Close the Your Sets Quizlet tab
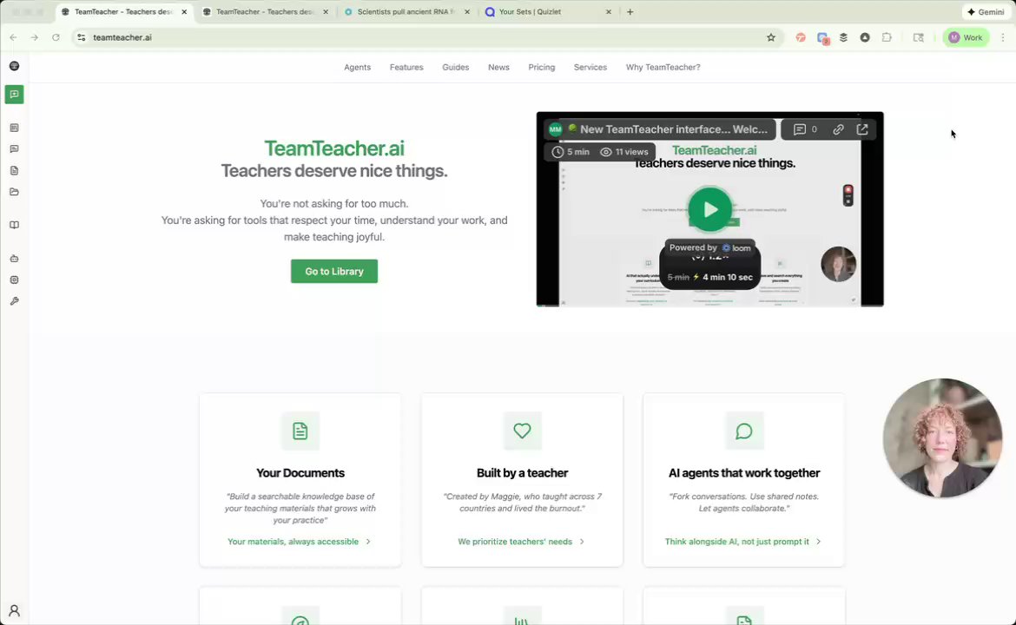 (x=609, y=11)
